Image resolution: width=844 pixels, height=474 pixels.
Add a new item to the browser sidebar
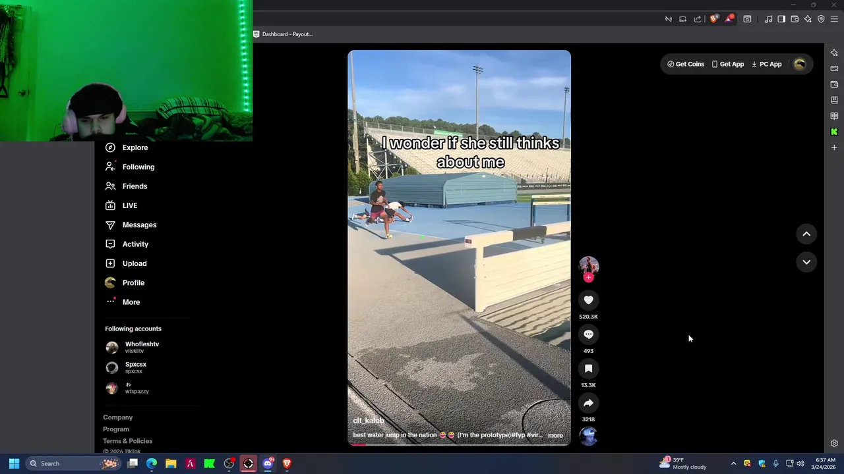click(x=834, y=147)
